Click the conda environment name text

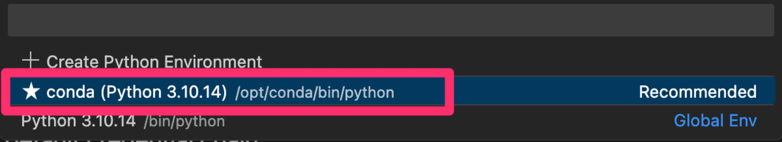(x=70, y=92)
